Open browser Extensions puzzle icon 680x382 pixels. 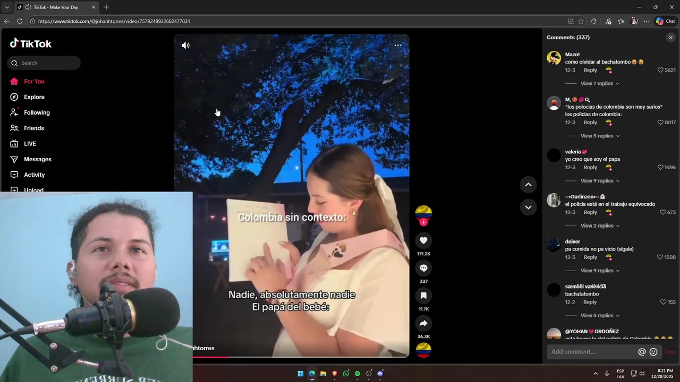(x=594, y=21)
